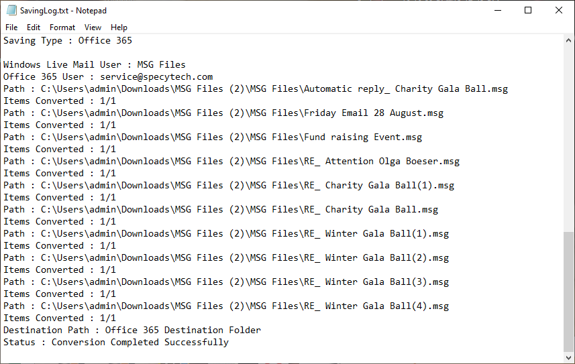Click empty scrollbar track above the thumb
575x364 pixels.
click(x=568, y=139)
